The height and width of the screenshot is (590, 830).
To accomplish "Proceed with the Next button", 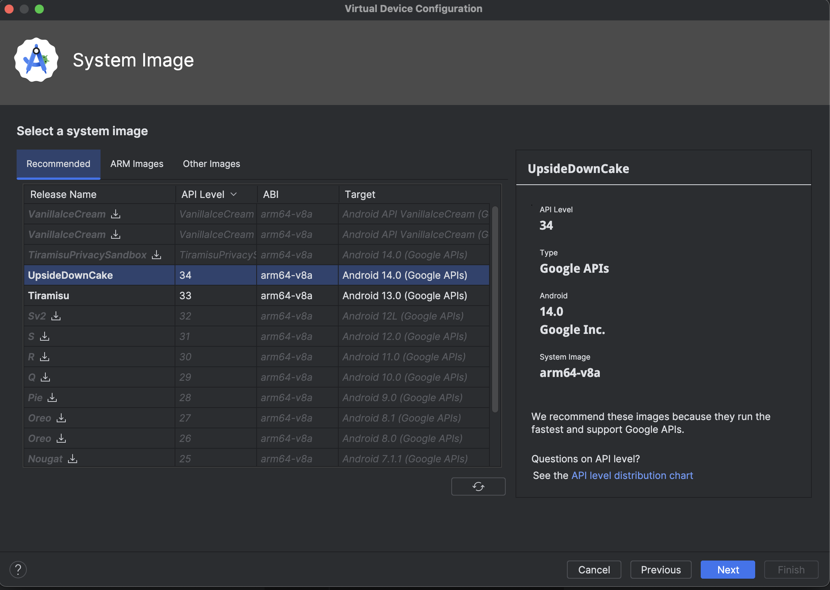I will pos(728,570).
